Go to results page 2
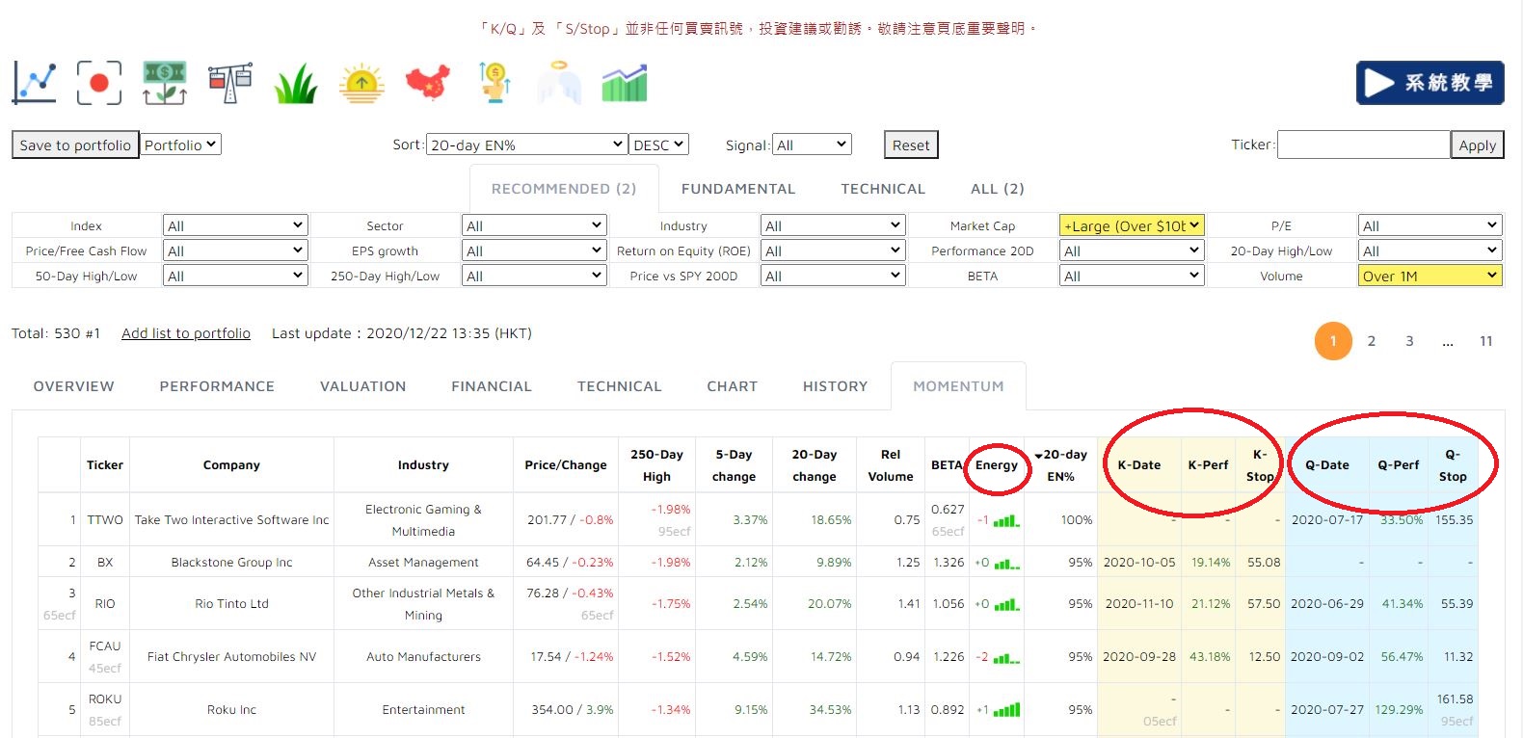This screenshot has height=738, width=1523. click(x=1372, y=341)
